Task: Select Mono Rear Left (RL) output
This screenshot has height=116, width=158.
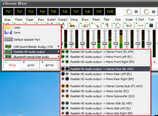Action: [x=105, y=74]
